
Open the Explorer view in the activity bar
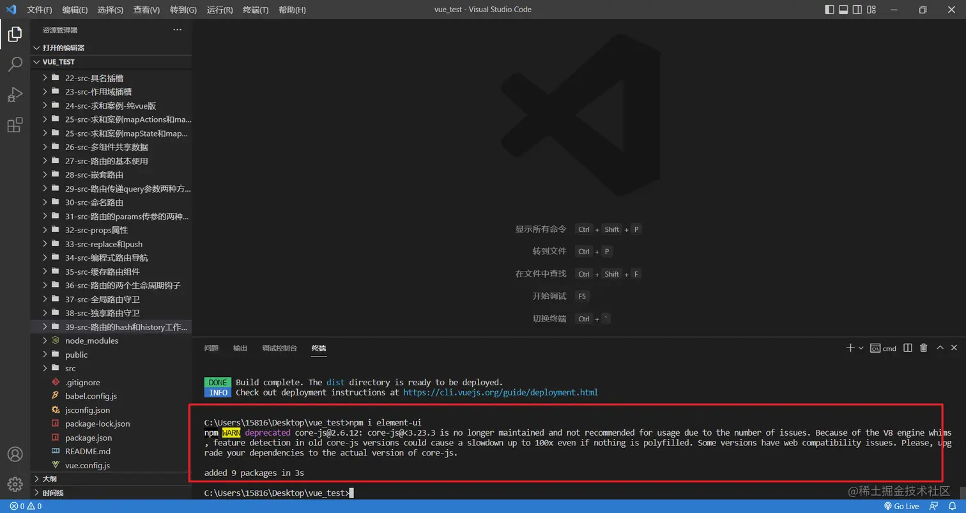pyautogui.click(x=15, y=34)
